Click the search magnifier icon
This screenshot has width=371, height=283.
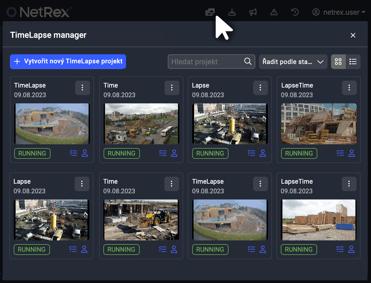pos(248,61)
